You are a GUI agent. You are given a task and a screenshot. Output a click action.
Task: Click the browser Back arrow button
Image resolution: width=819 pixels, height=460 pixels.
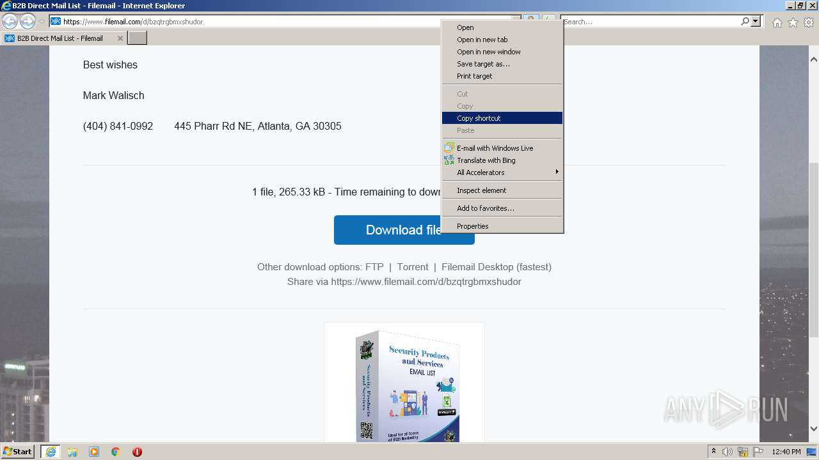(10, 22)
